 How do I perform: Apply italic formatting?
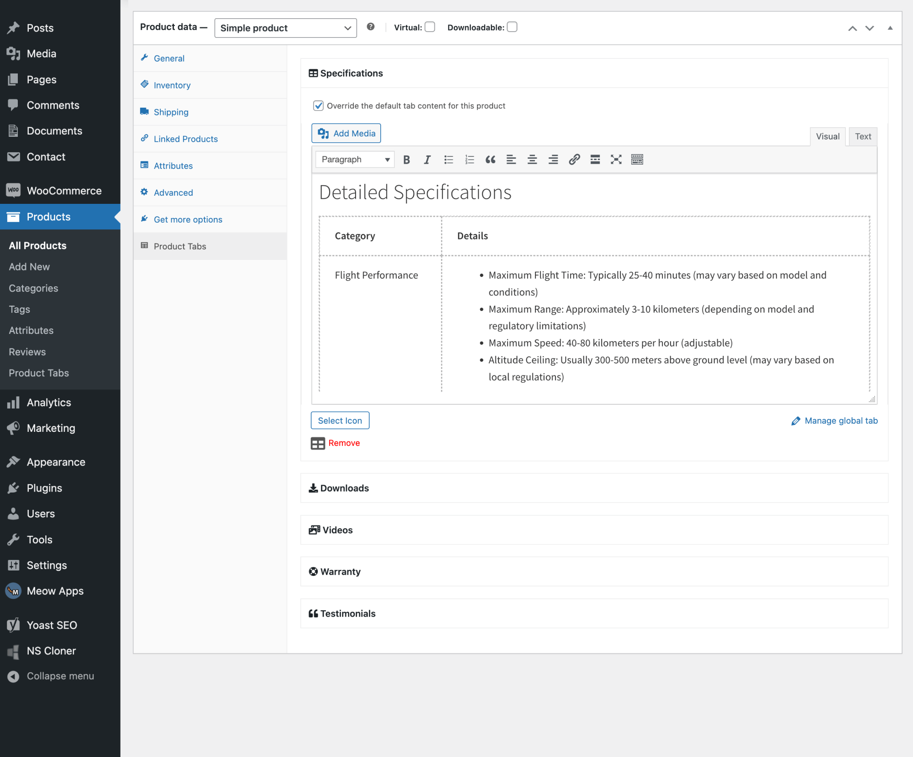pos(427,159)
